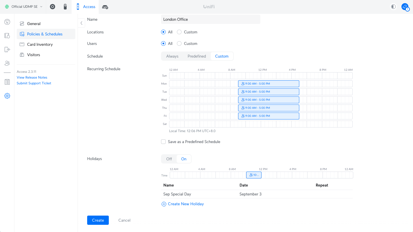Click Create New Holiday link
This screenshot has width=413, height=232.
click(x=183, y=204)
